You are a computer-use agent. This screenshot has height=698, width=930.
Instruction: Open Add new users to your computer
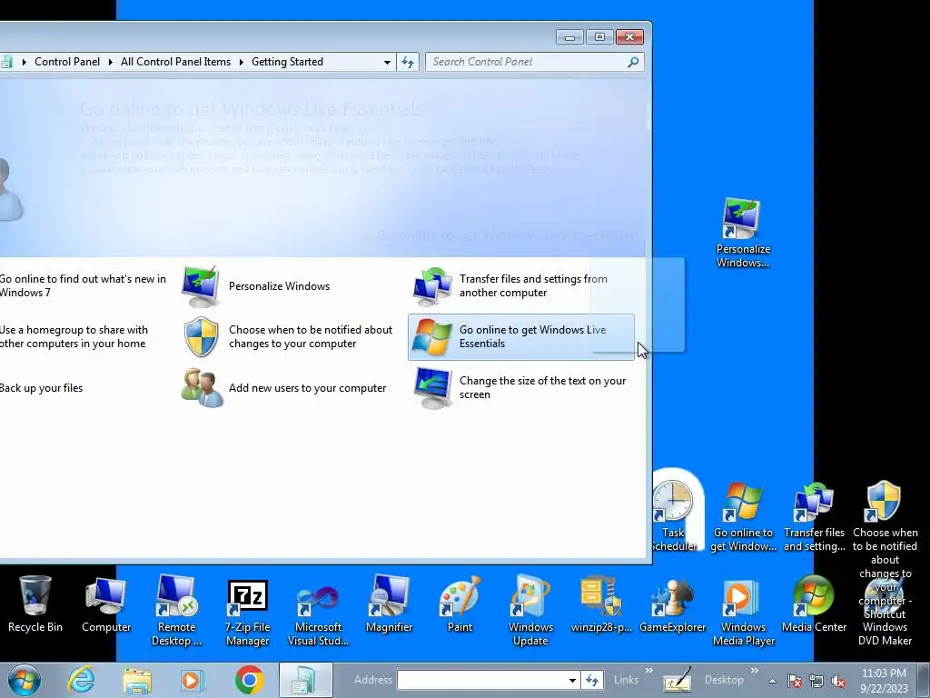[284, 387]
